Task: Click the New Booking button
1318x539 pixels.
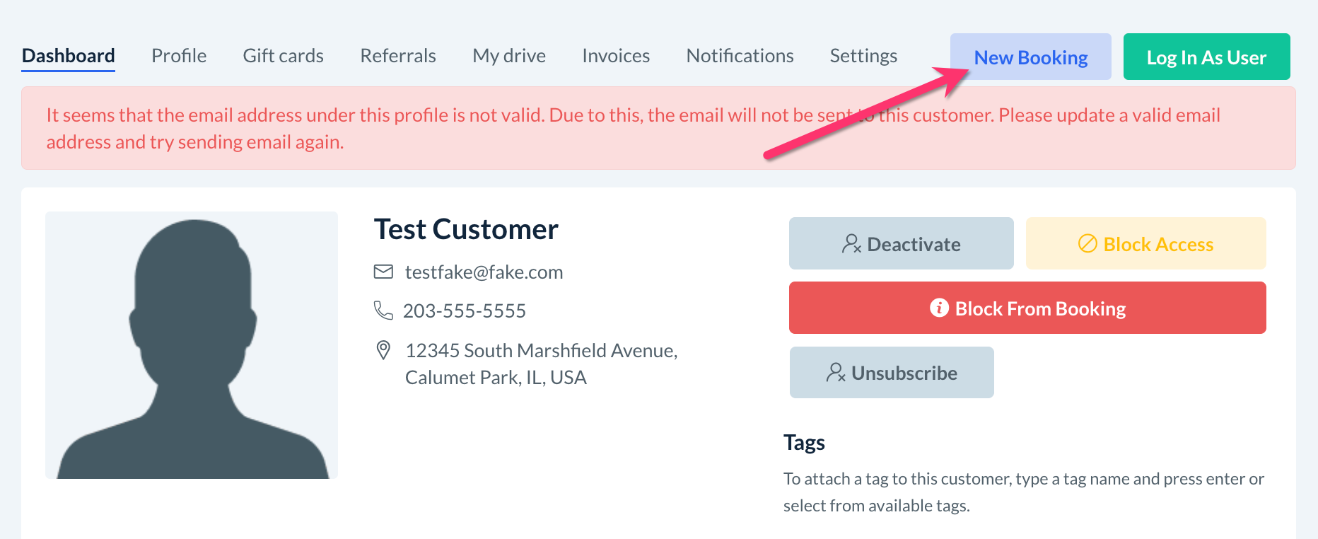Action: (x=1030, y=57)
